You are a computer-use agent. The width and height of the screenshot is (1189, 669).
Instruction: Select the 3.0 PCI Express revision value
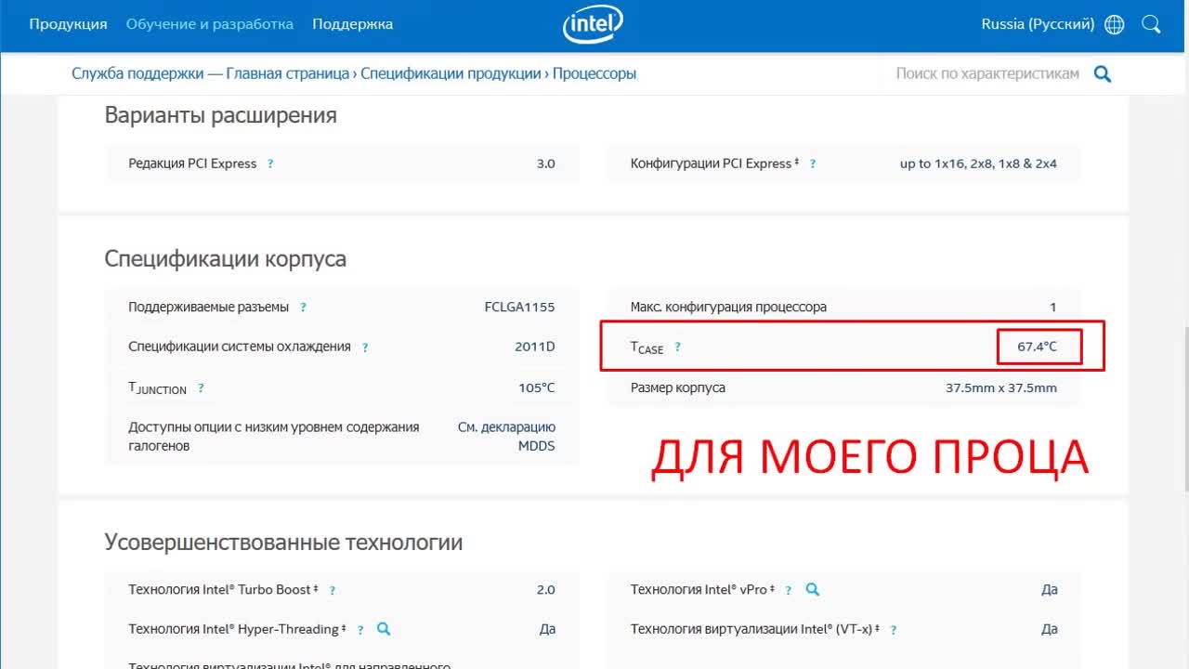545,164
